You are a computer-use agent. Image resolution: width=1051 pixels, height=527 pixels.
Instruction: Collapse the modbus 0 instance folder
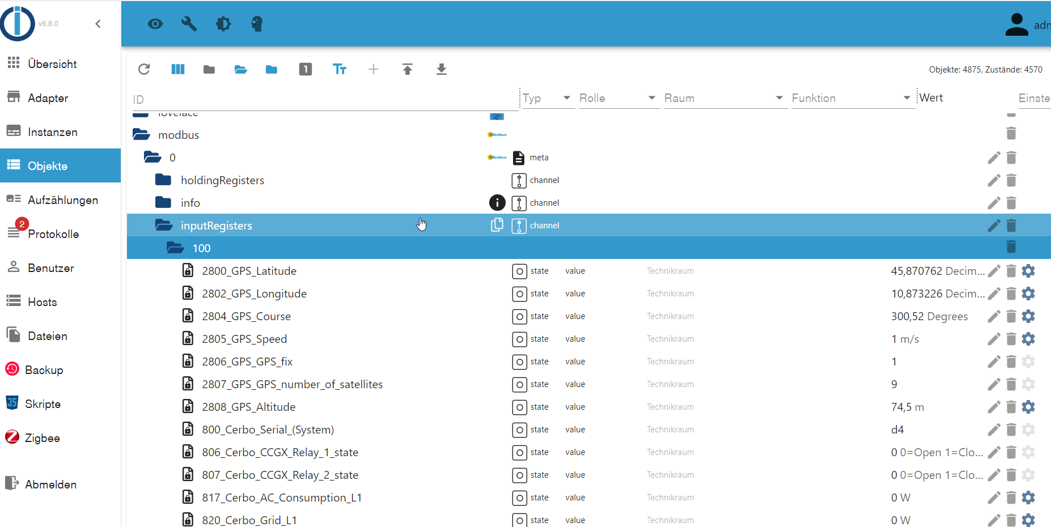tap(152, 157)
